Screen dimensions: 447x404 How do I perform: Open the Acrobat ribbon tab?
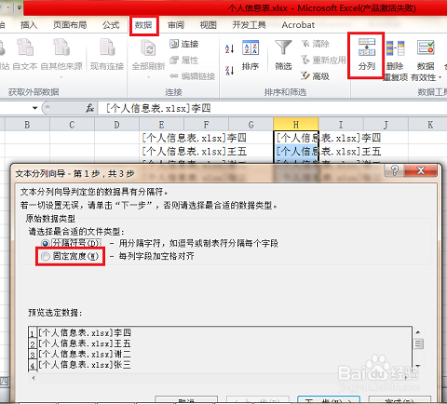(x=298, y=25)
